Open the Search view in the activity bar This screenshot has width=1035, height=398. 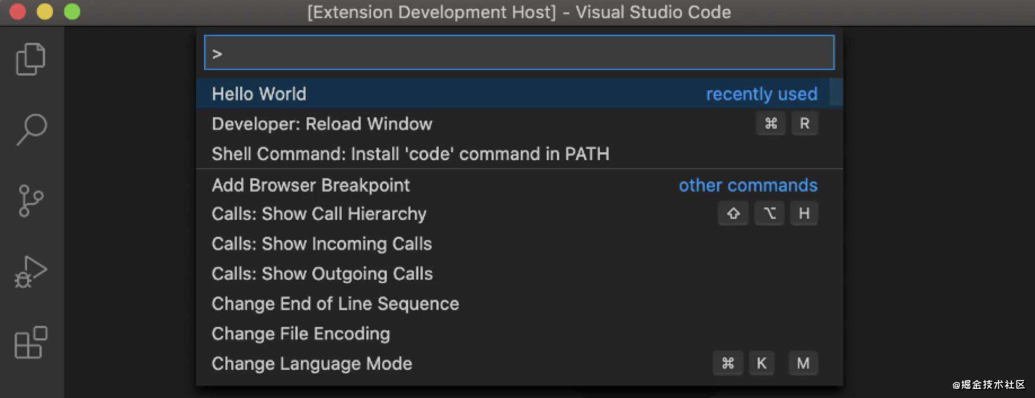[31, 130]
